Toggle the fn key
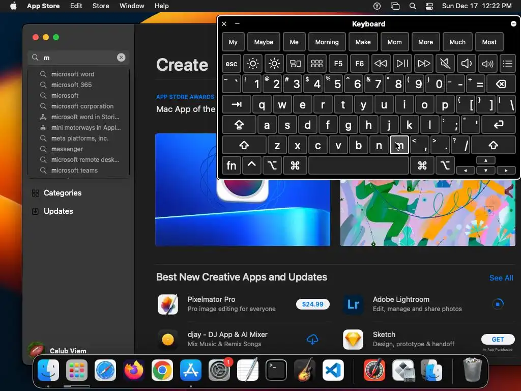521x391 pixels. 231,165
